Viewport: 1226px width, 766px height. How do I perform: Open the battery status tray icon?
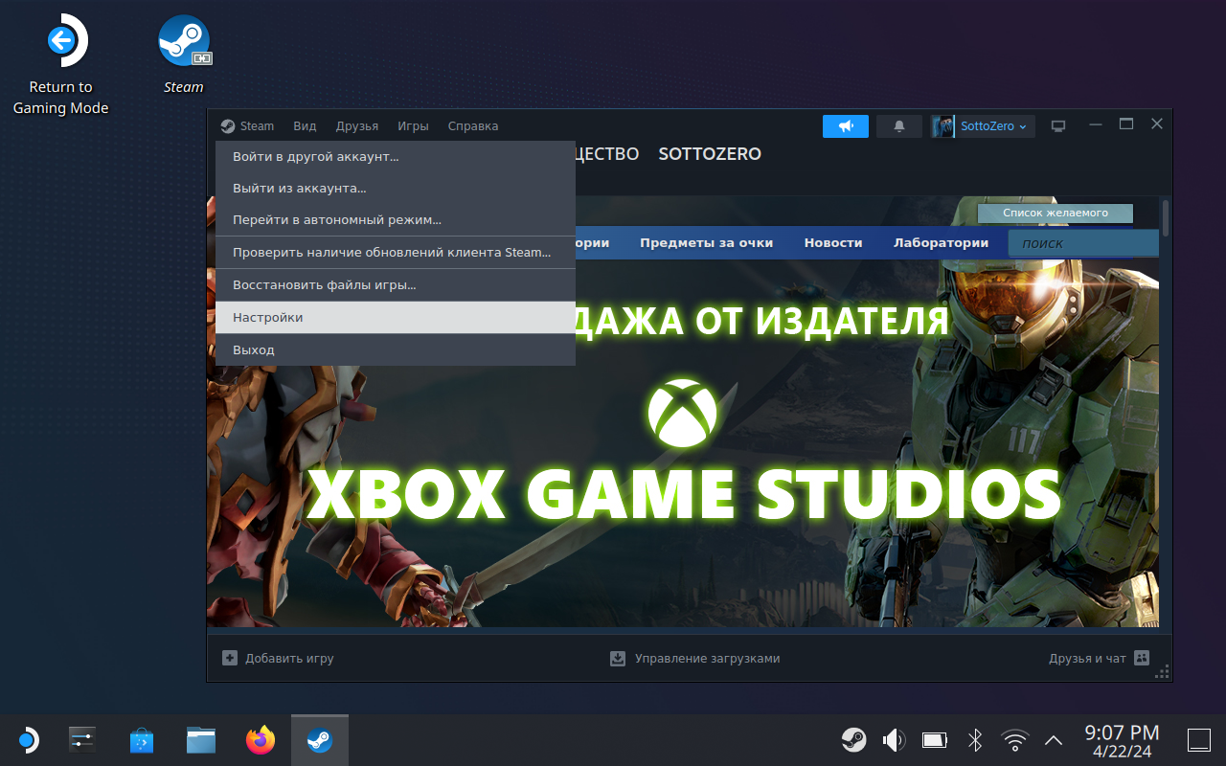pos(934,740)
